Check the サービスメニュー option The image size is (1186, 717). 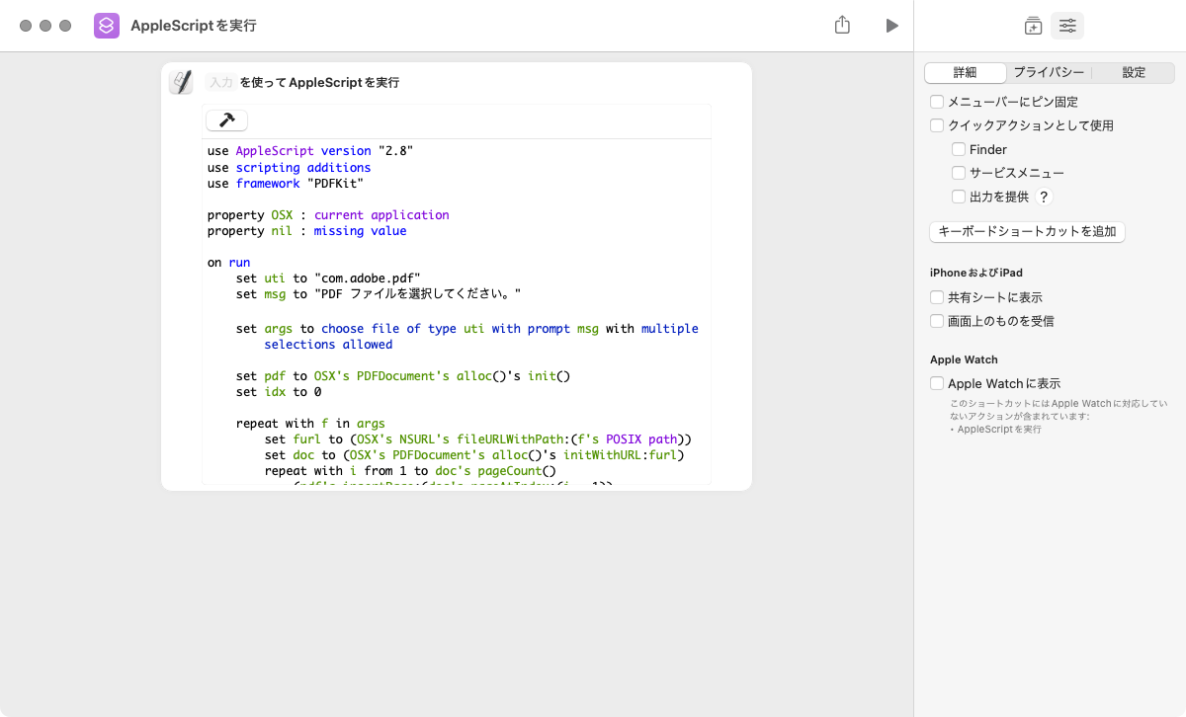[959, 173]
